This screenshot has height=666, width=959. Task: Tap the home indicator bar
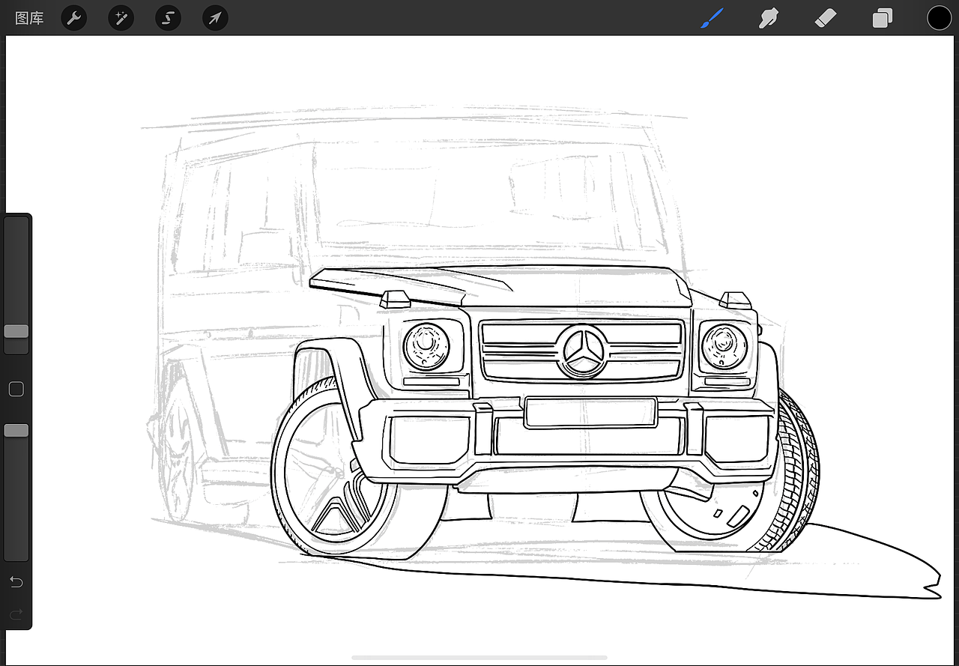pos(479,658)
